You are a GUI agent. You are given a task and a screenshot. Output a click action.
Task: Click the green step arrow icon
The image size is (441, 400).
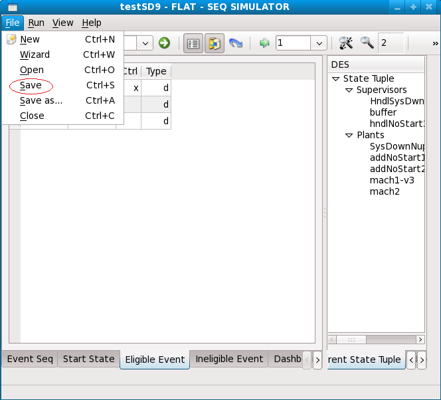click(264, 43)
